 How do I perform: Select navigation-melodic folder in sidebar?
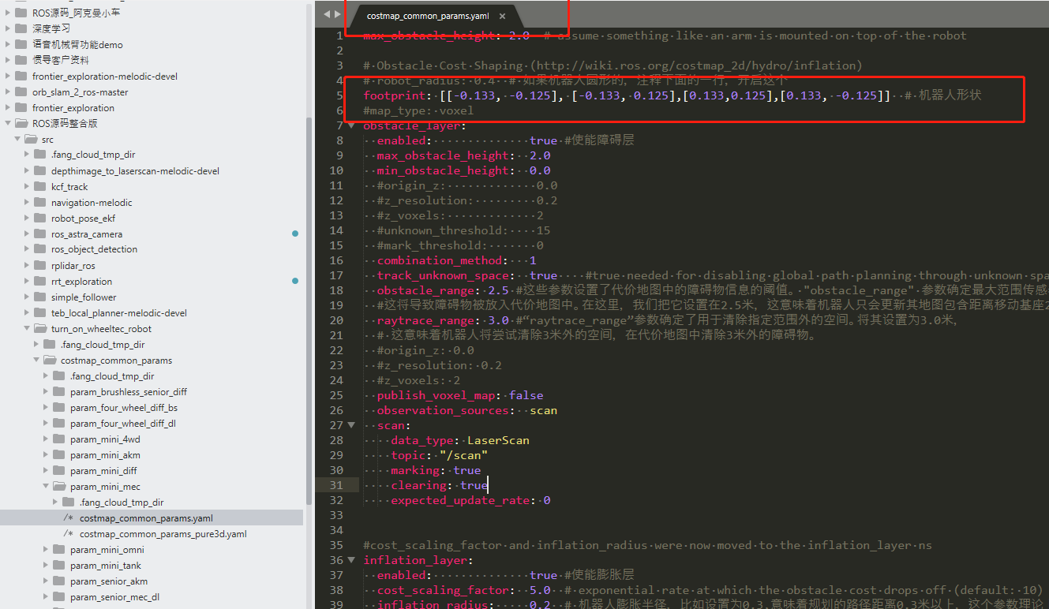tap(92, 203)
